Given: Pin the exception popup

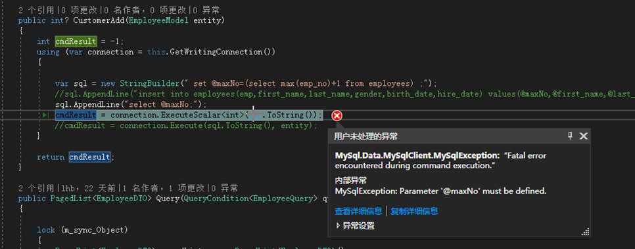Looking at the screenshot, I should pos(570,136).
